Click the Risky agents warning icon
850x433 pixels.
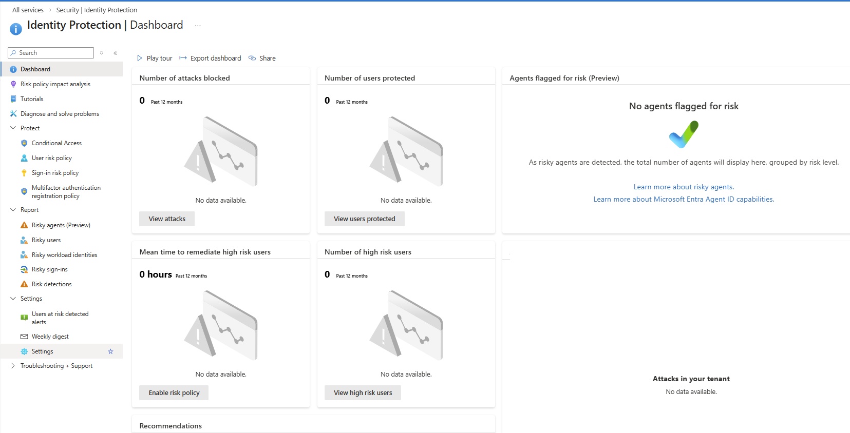point(24,225)
